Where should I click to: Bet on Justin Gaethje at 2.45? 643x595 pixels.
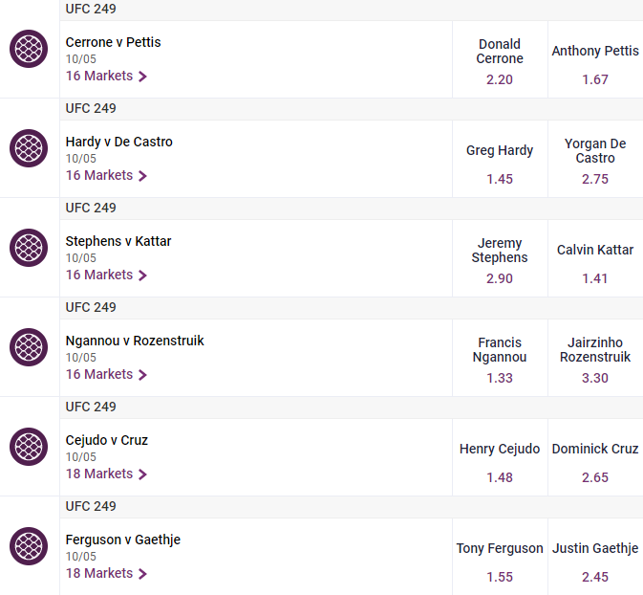[595, 557]
